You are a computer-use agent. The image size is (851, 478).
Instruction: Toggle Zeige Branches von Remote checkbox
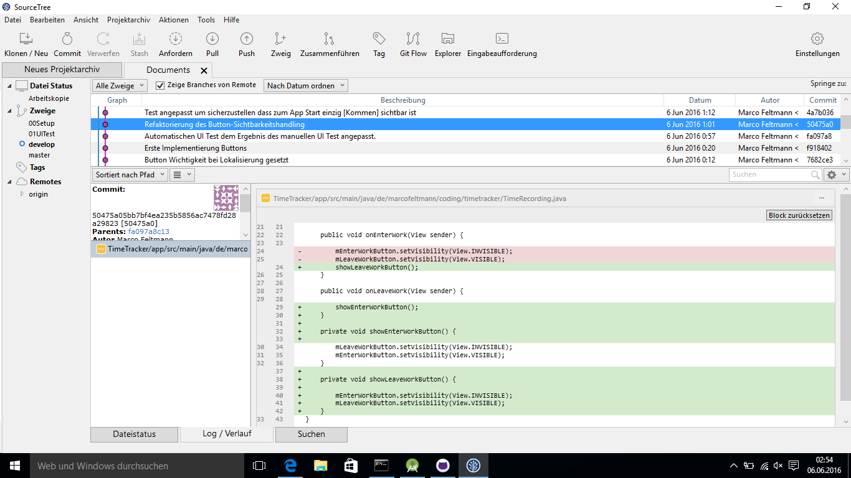(x=160, y=85)
